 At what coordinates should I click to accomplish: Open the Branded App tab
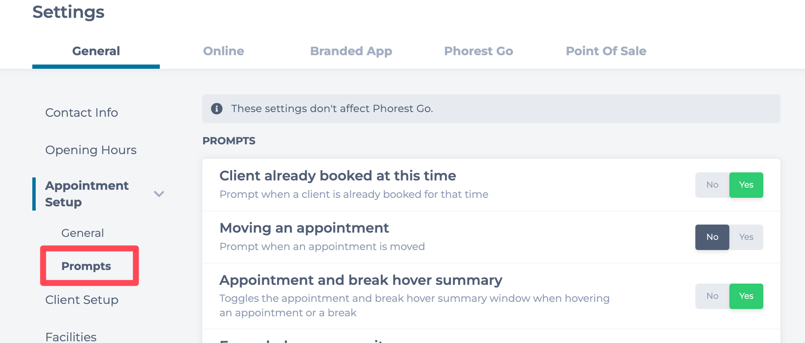351,51
